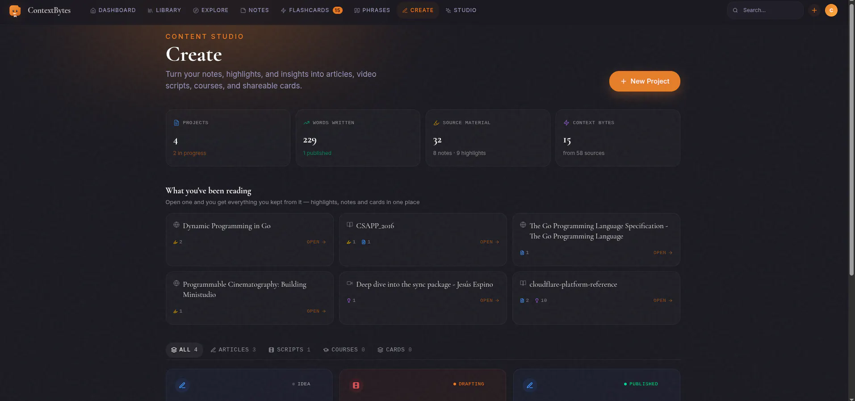
Task: Click note count 2 on cloudflare-platform-reference
Action: [524, 301]
